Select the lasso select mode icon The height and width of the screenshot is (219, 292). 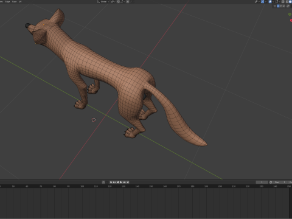tap(284, 6)
